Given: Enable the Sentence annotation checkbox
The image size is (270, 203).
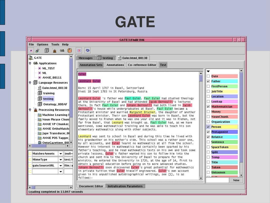Looking at the screenshot, I should (208, 142).
